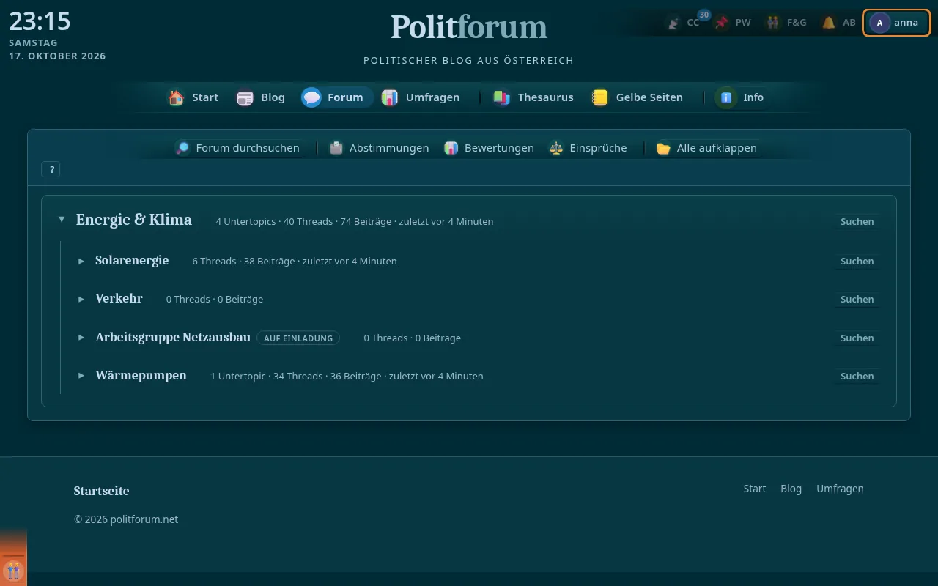Open the footer Start link
Screen dimensions: 938x586
[x=755, y=489]
